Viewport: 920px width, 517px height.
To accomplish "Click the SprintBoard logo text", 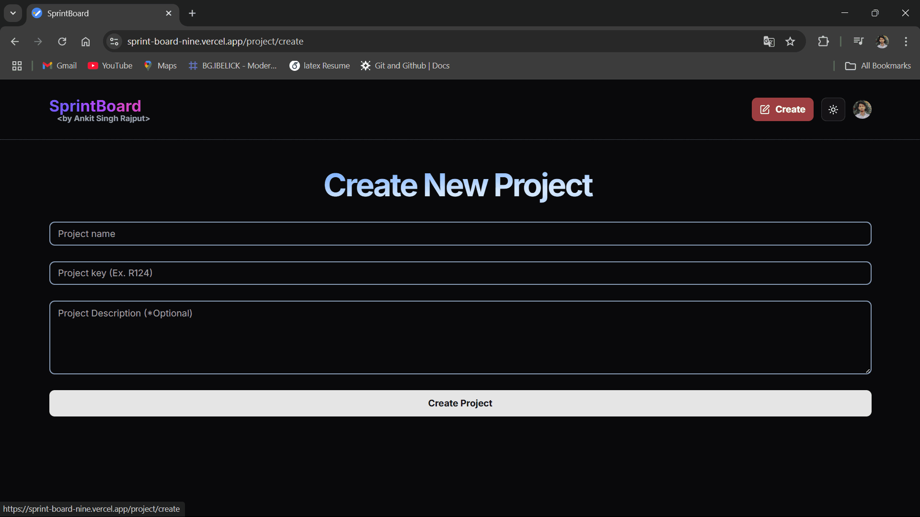I will [x=95, y=106].
